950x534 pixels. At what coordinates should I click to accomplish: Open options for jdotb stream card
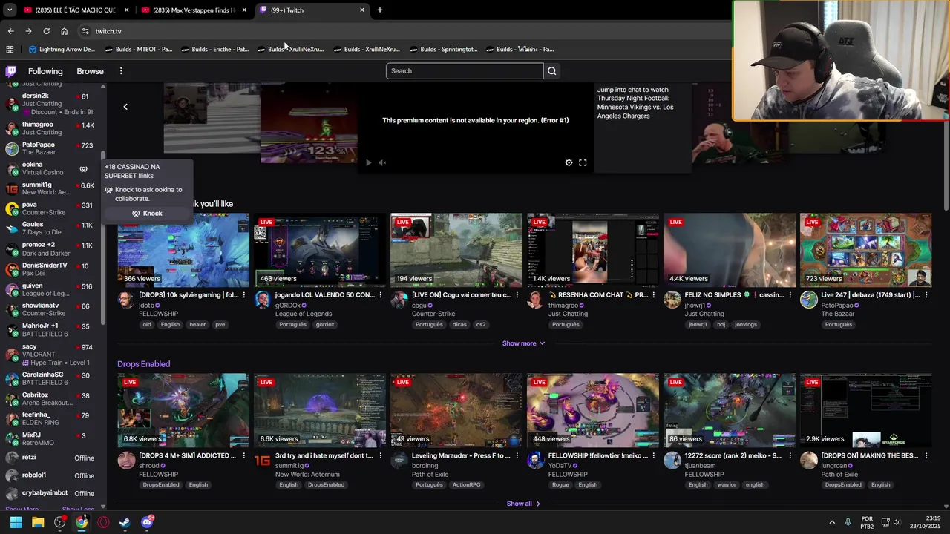click(243, 295)
